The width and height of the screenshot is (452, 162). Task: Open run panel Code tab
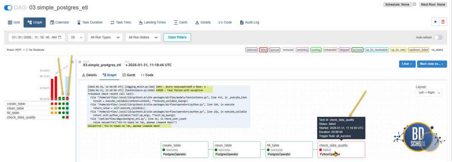click(147, 75)
